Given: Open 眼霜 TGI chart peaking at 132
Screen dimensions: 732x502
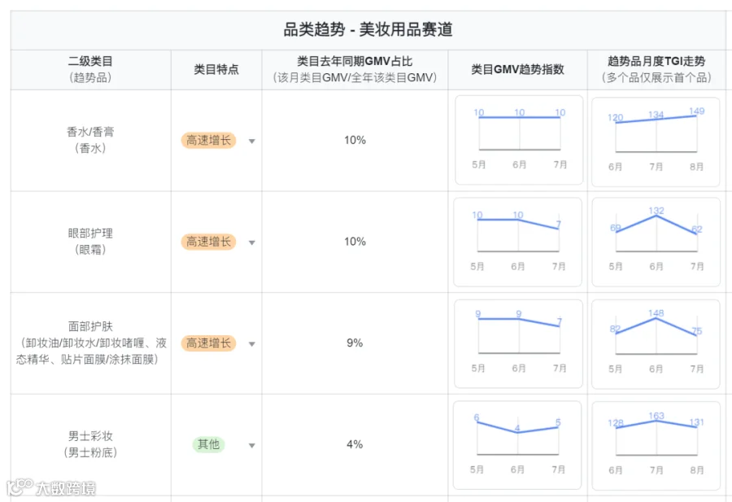Looking at the screenshot, I should [656, 242].
